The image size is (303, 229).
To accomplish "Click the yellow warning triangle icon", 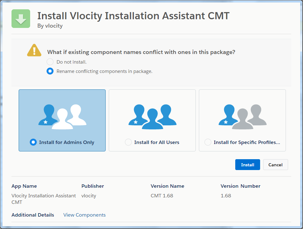I will (x=34, y=50).
